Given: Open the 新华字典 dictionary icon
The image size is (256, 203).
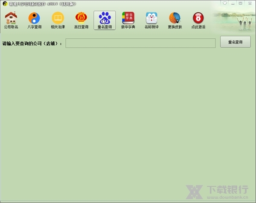Looking at the screenshot, I should coord(128,20).
